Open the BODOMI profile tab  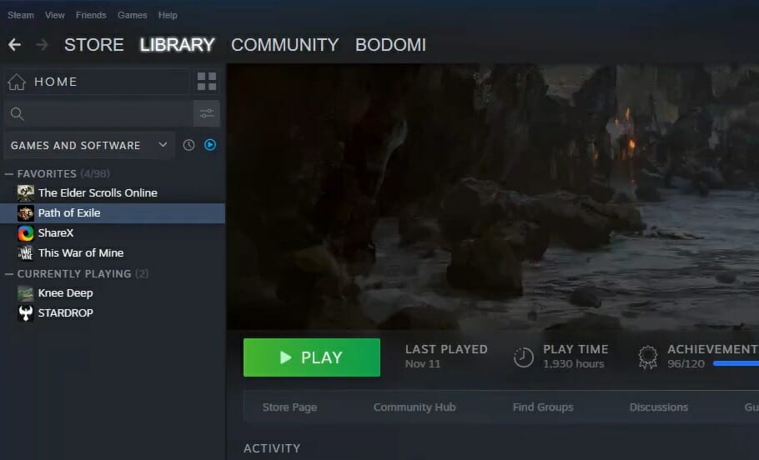(390, 45)
